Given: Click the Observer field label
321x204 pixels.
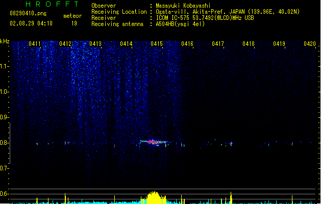Looking at the screenshot, I should coord(104,6).
